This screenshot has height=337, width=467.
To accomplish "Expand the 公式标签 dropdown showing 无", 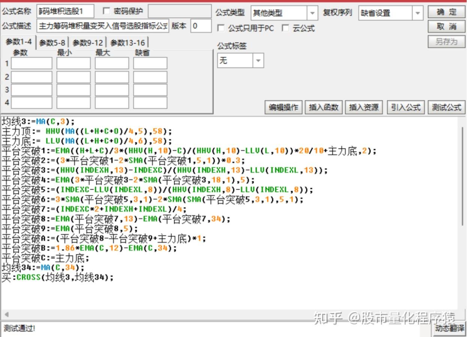I will tap(241, 60).
